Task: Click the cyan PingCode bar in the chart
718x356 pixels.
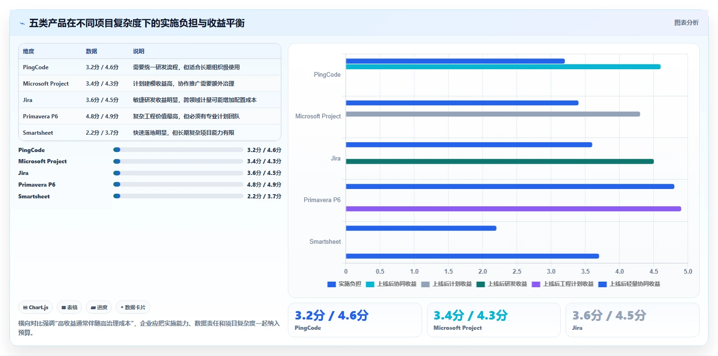Action: pos(503,67)
